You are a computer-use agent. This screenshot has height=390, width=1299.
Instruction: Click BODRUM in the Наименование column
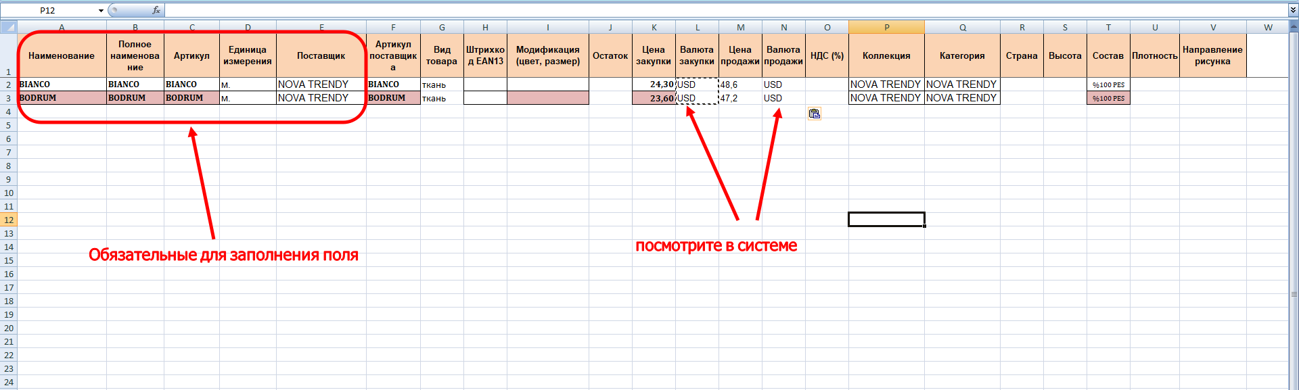pyautogui.click(x=61, y=98)
